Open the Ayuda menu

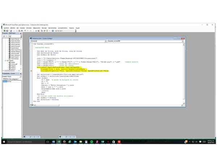(x=78, y=28)
